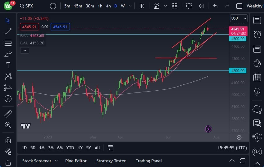Switch to the 1h interval
This screenshot has width=264, height=167.
100,6
